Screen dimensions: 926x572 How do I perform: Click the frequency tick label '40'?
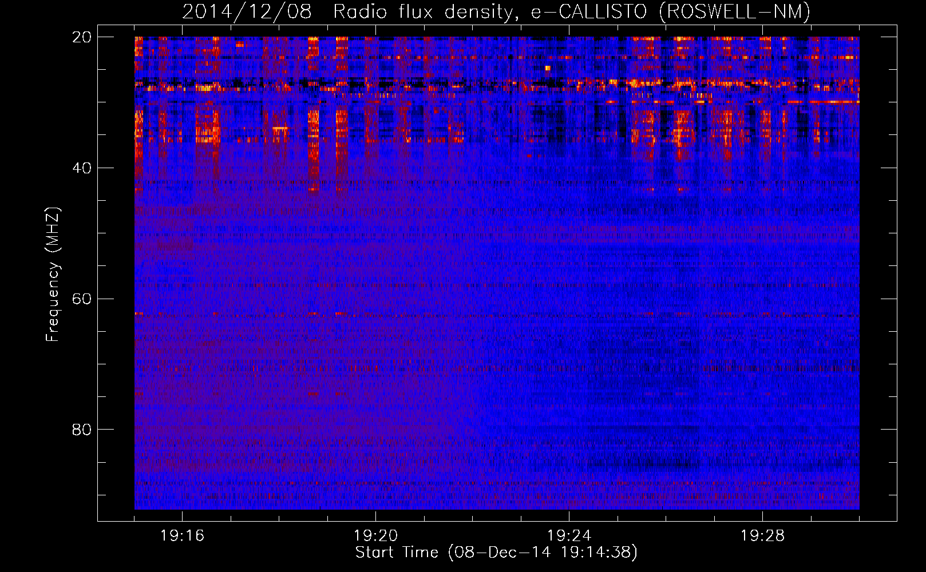click(82, 168)
